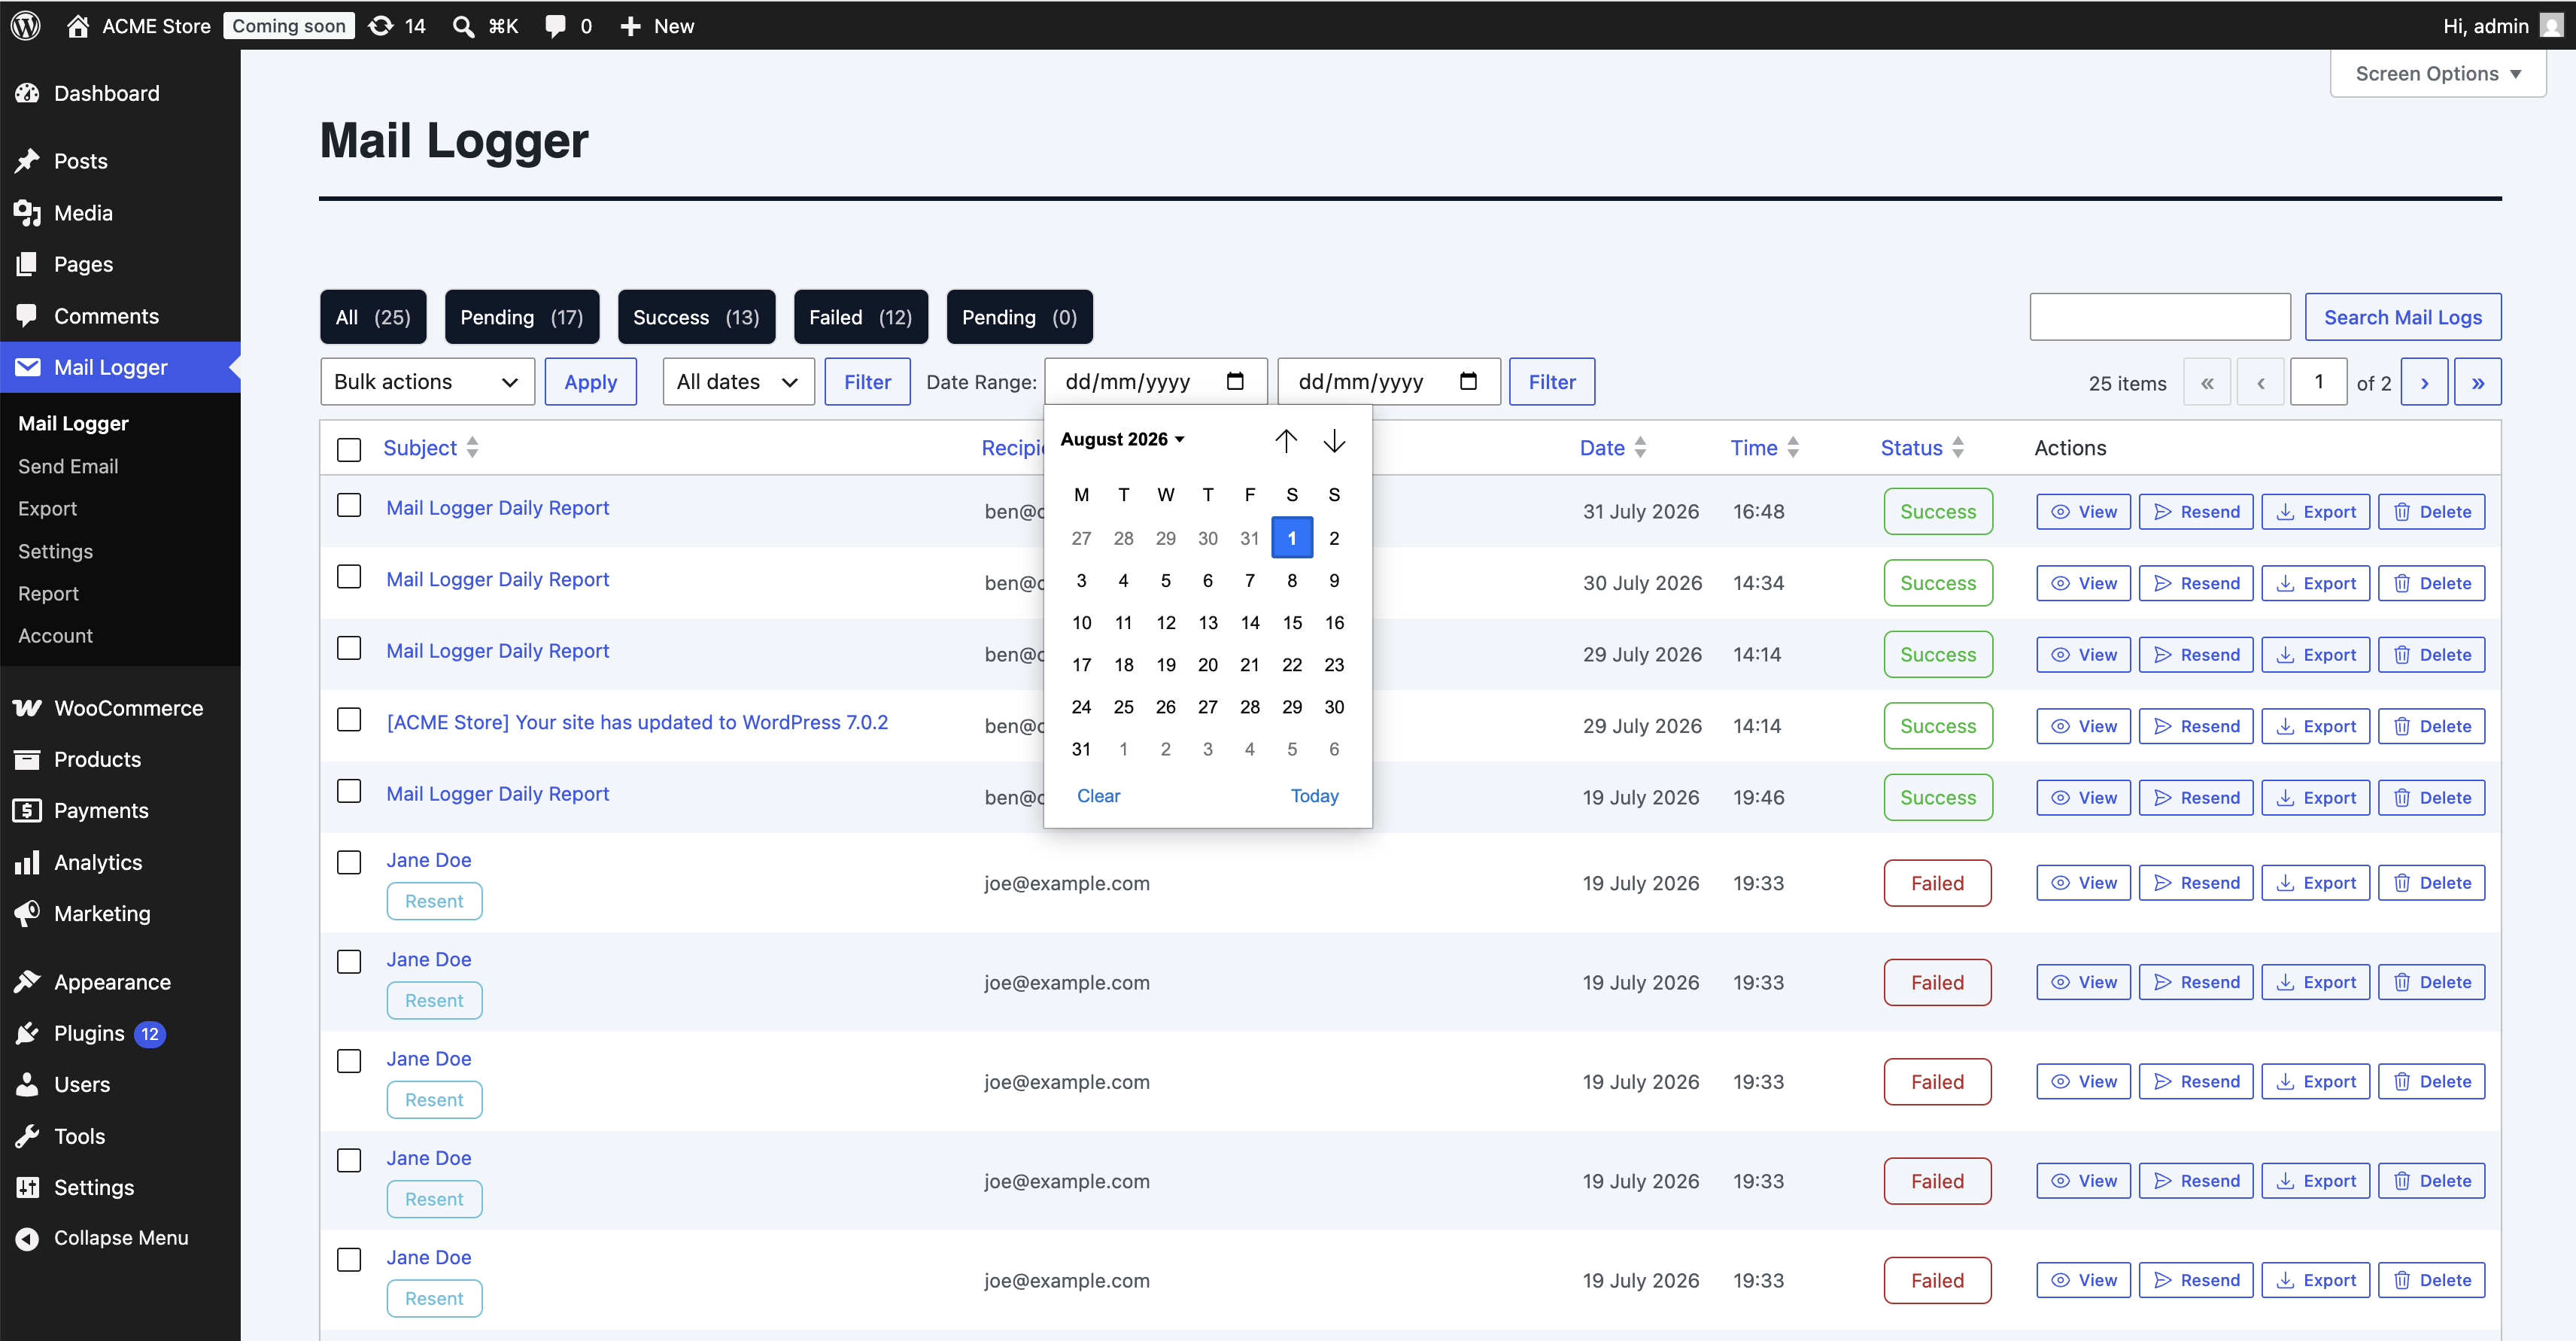View the 31 July 2026 email log
The width and height of the screenshot is (2576, 1341).
[2083, 511]
